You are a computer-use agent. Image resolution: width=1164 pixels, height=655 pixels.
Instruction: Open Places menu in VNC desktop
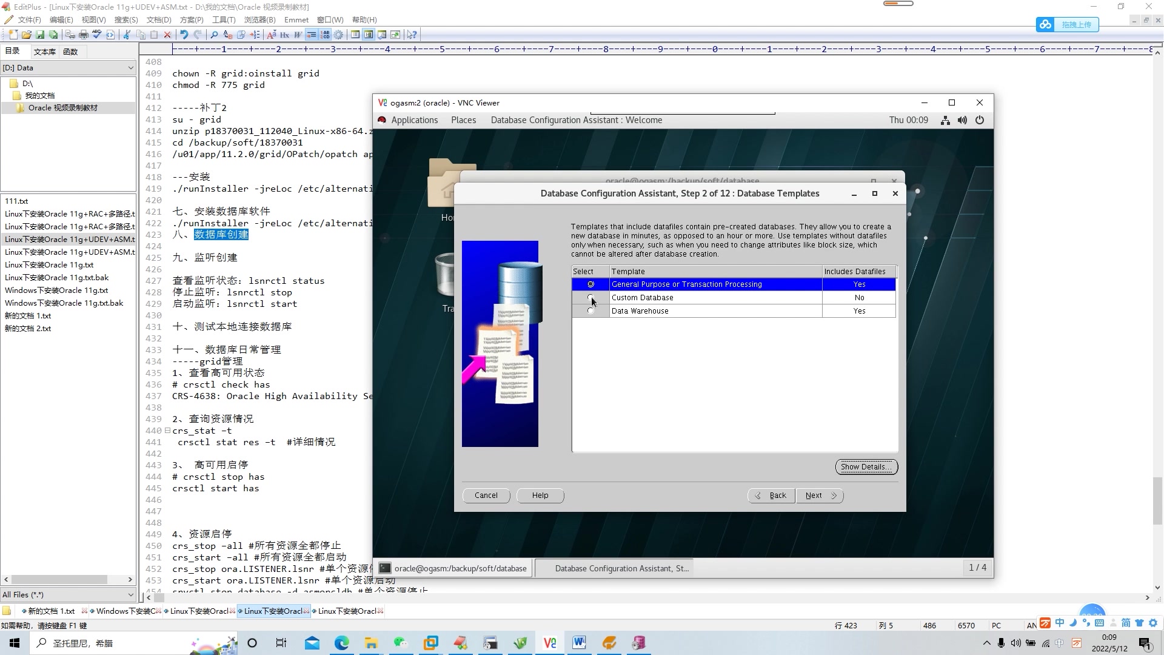coord(464,120)
